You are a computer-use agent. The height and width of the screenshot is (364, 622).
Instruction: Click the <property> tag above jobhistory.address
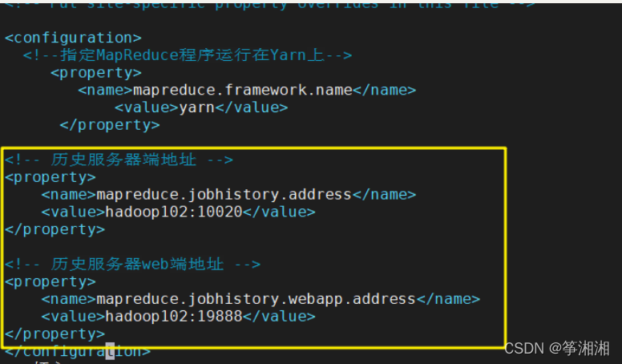50,177
